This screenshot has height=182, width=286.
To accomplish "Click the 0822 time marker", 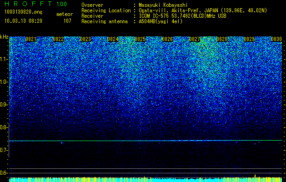I will coord(58,39).
